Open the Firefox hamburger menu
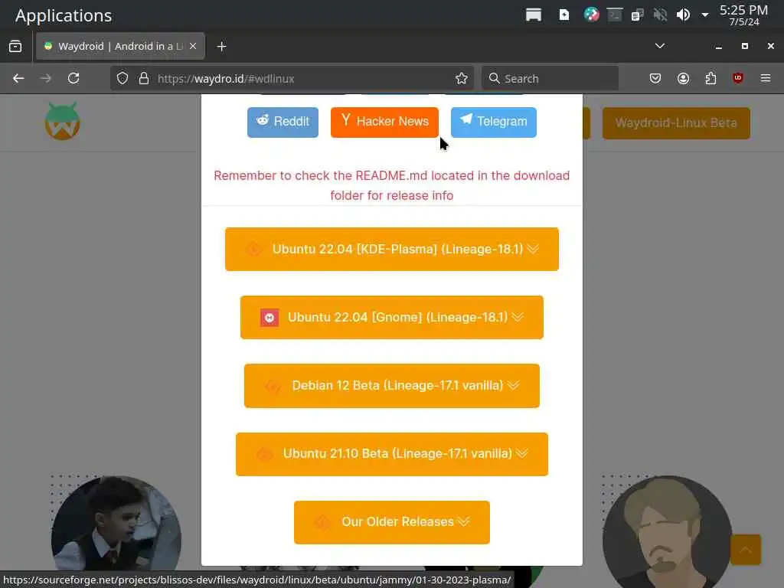Viewport: 784px width, 588px height. click(x=766, y=79)
